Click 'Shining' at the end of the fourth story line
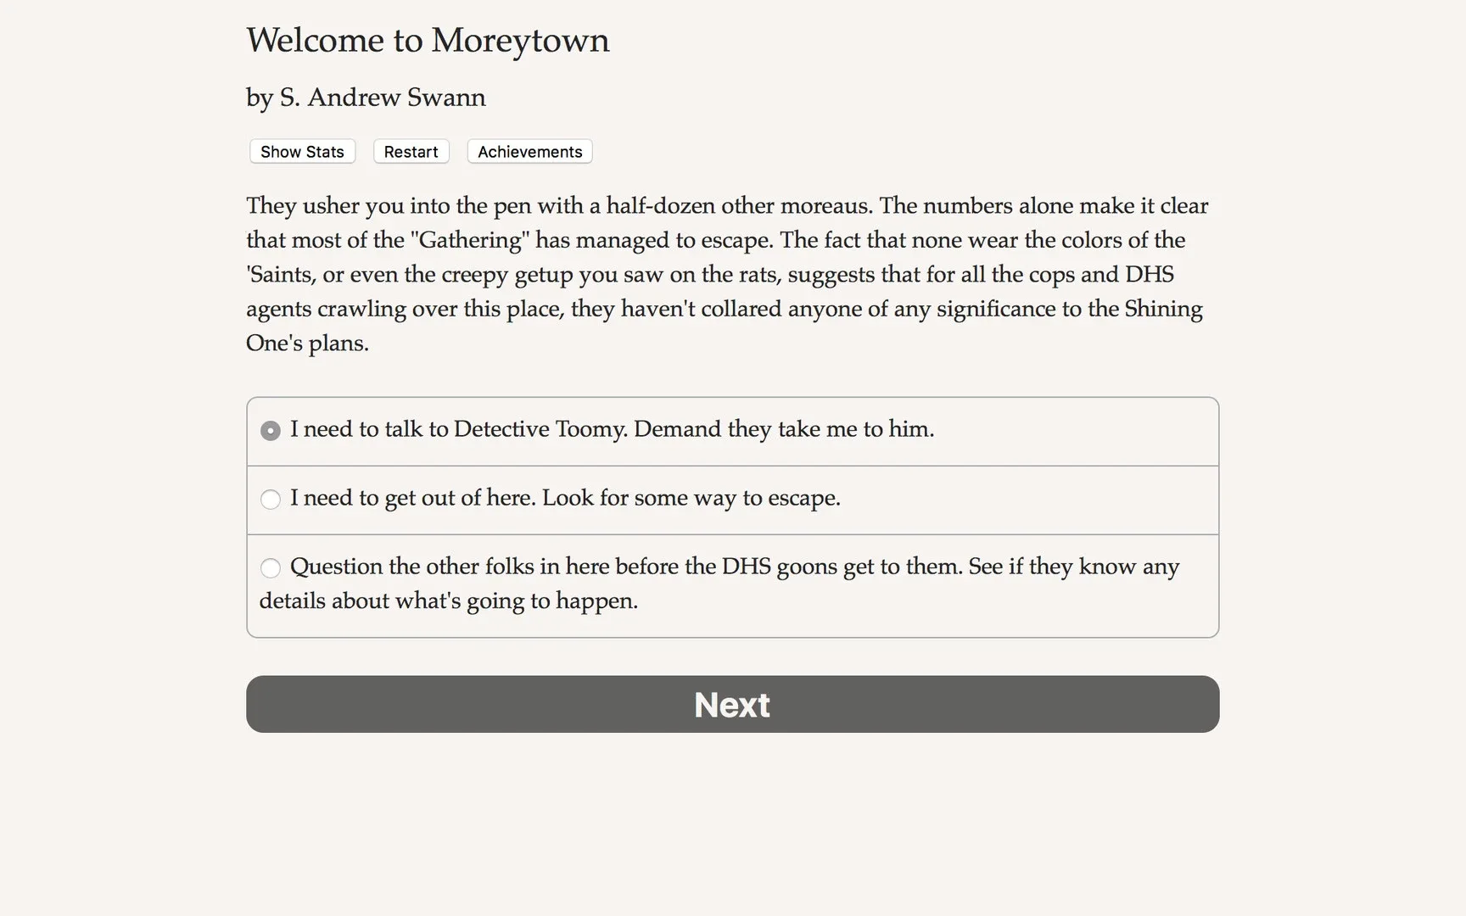This screenshot has width=1466, height=916. (x=1163, y=309)
